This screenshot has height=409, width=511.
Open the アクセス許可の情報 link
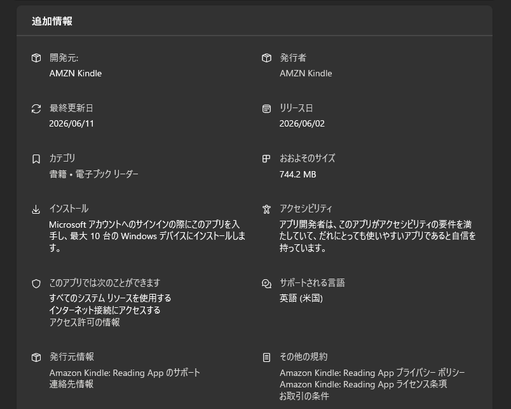(85, 322)
